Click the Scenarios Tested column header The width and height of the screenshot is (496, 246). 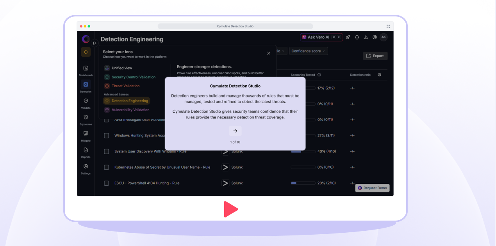303,75
